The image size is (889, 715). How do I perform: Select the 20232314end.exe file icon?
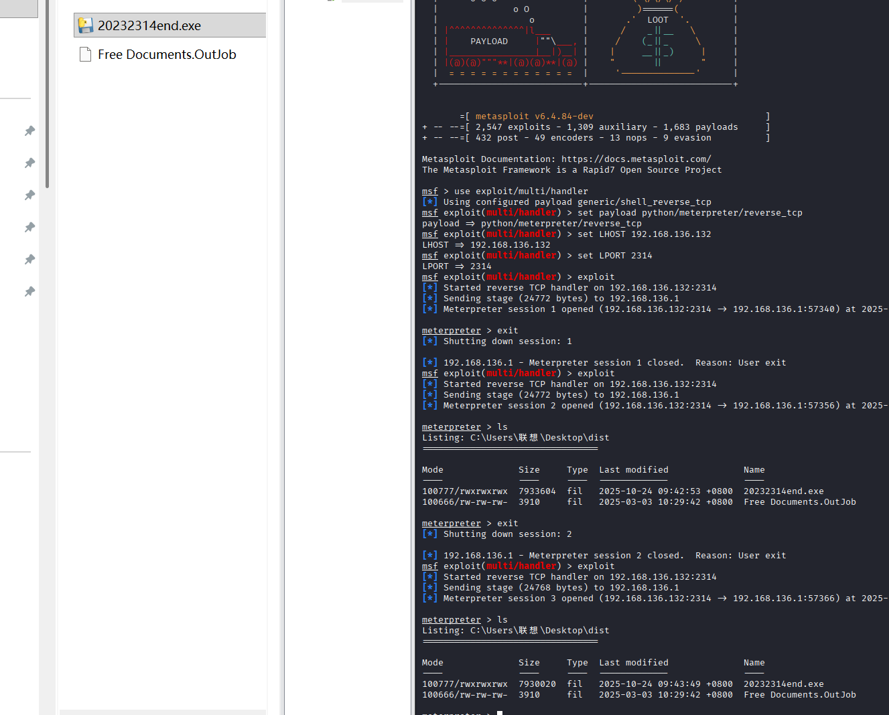pyautogui.click(x=85, y=25)
